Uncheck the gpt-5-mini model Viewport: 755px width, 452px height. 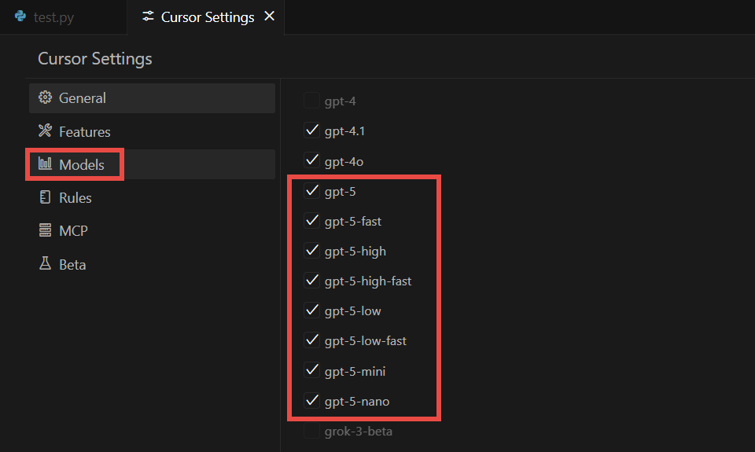pyautogui.click(x=311, y=371)
